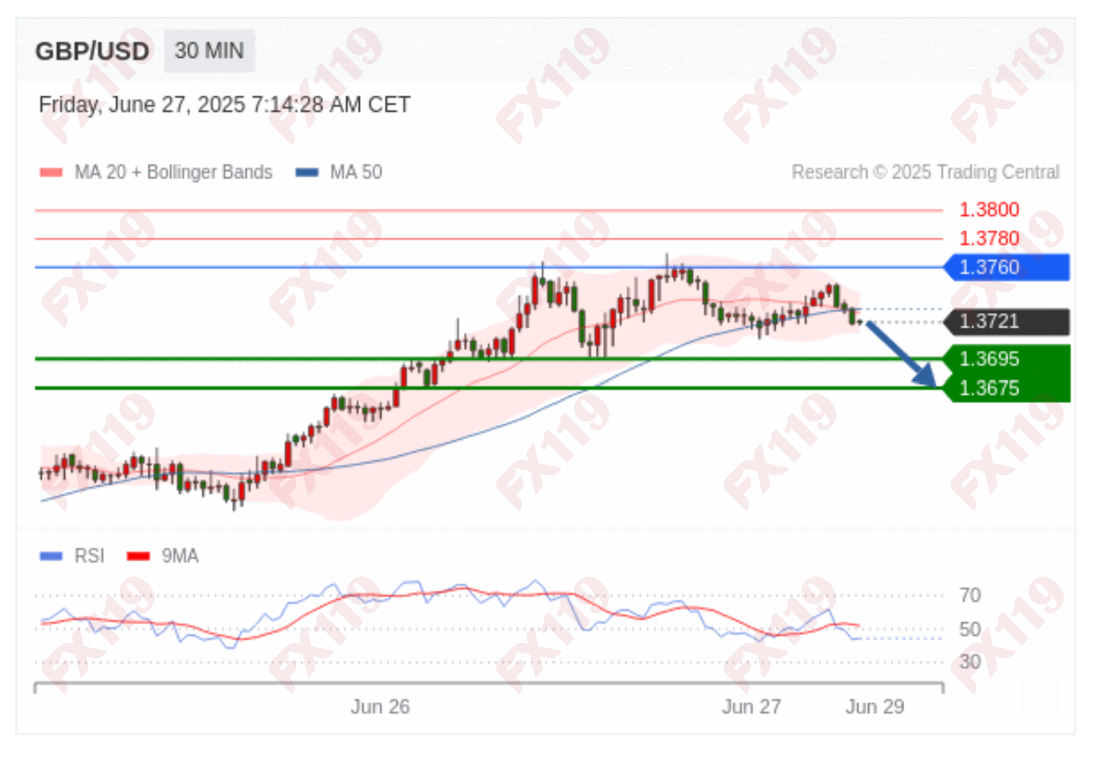Click the 1.3800 resistance level label
This screenshot has height=761, width=1105.
(989, 210)
